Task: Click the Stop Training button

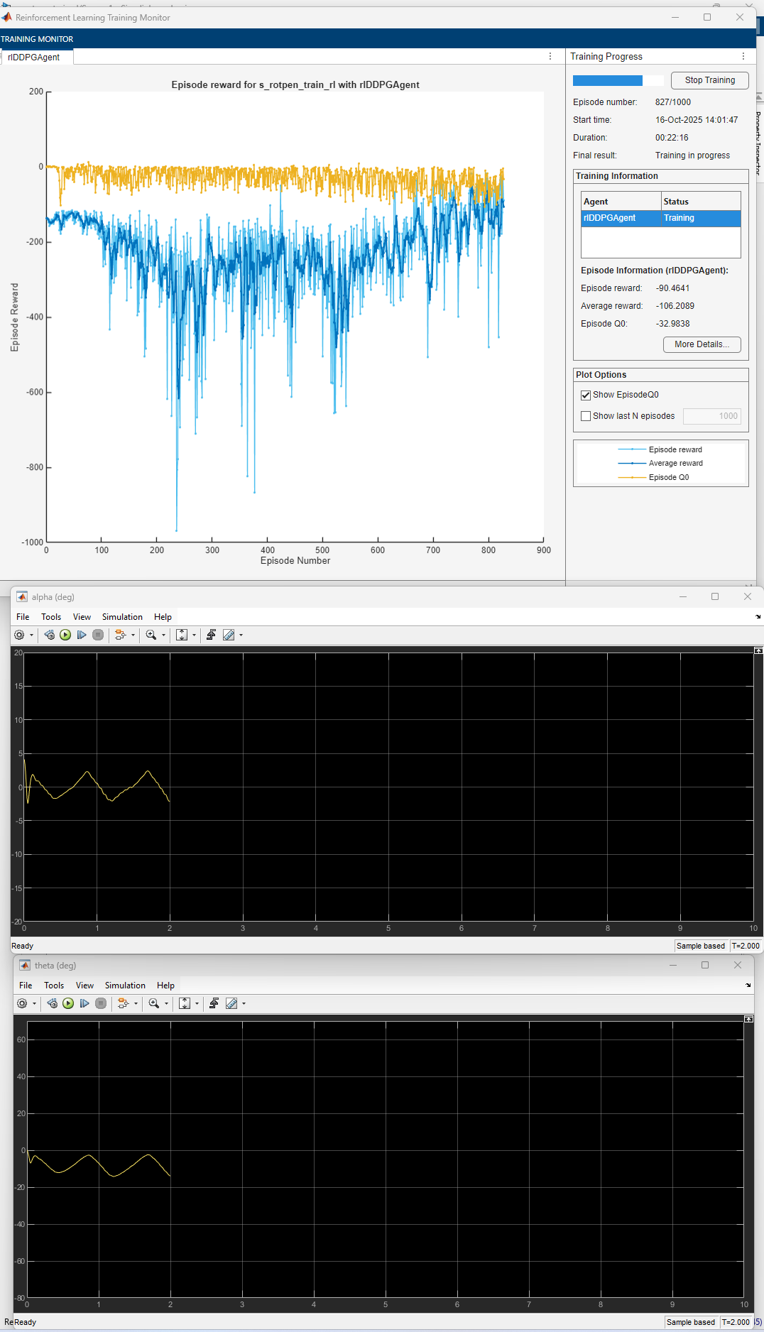Action: [709, 80]
